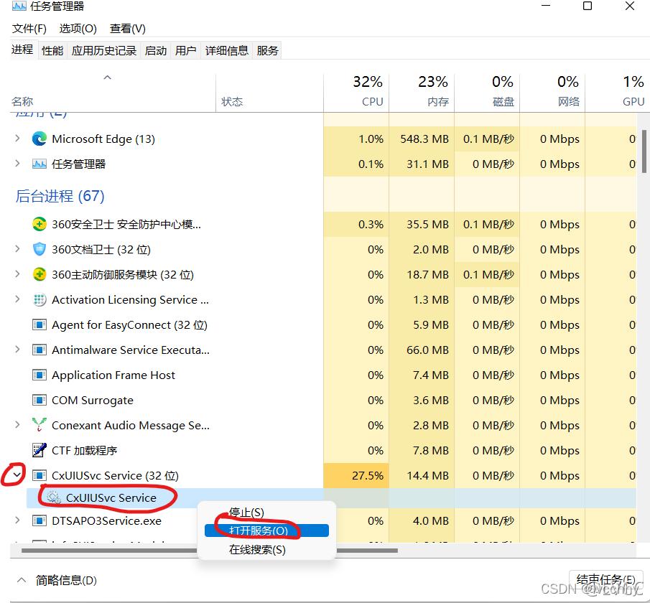Click the 后台进程 (67) group heading
The image size is (650, 603).
60,196
